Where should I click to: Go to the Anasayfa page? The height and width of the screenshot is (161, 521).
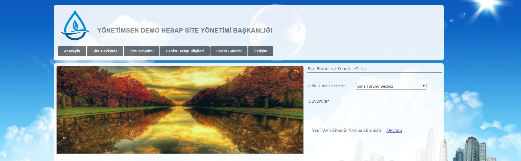coord(72,51)
